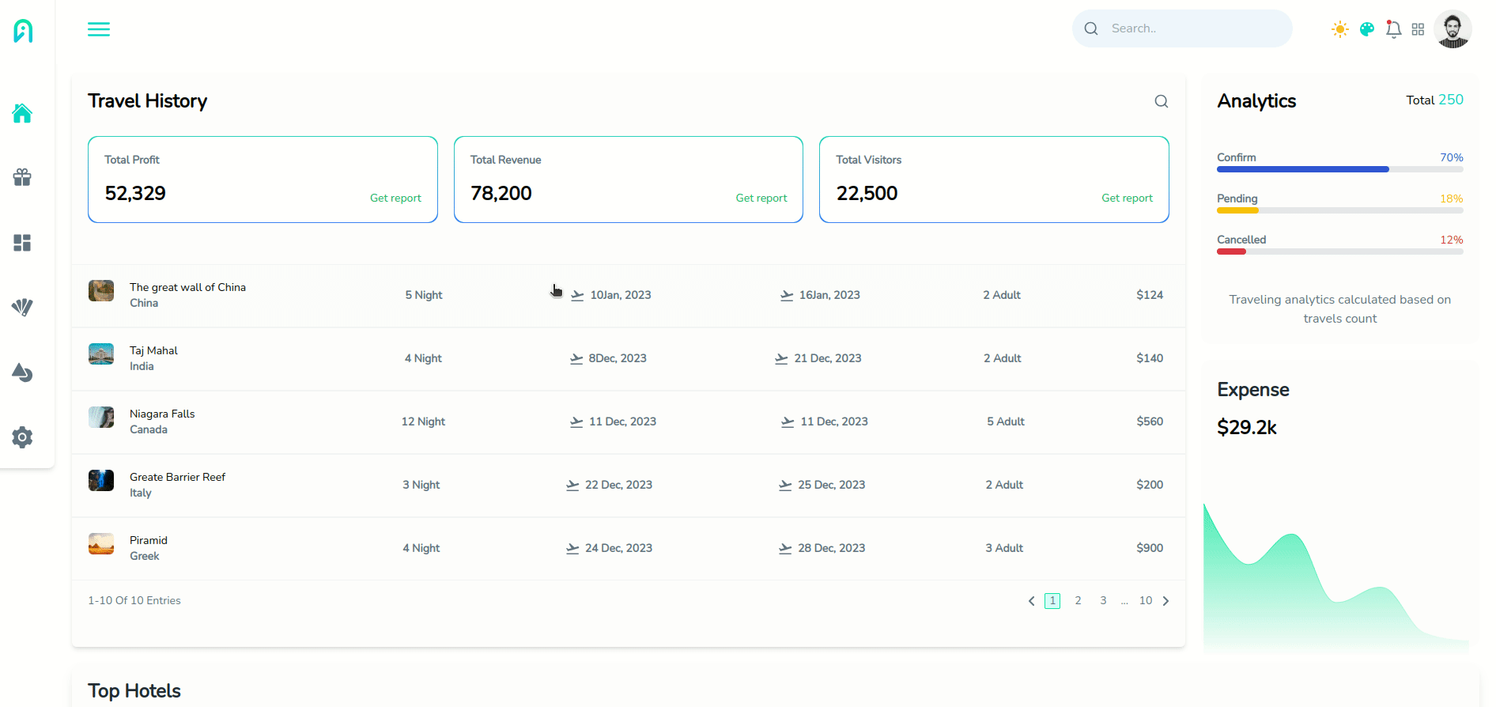Open the apps grid icon in header
The image size is (1496, 707).
tap(1418, 29)
